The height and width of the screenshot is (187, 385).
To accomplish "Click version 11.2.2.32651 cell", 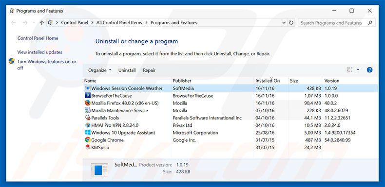I will coord(337,118).
